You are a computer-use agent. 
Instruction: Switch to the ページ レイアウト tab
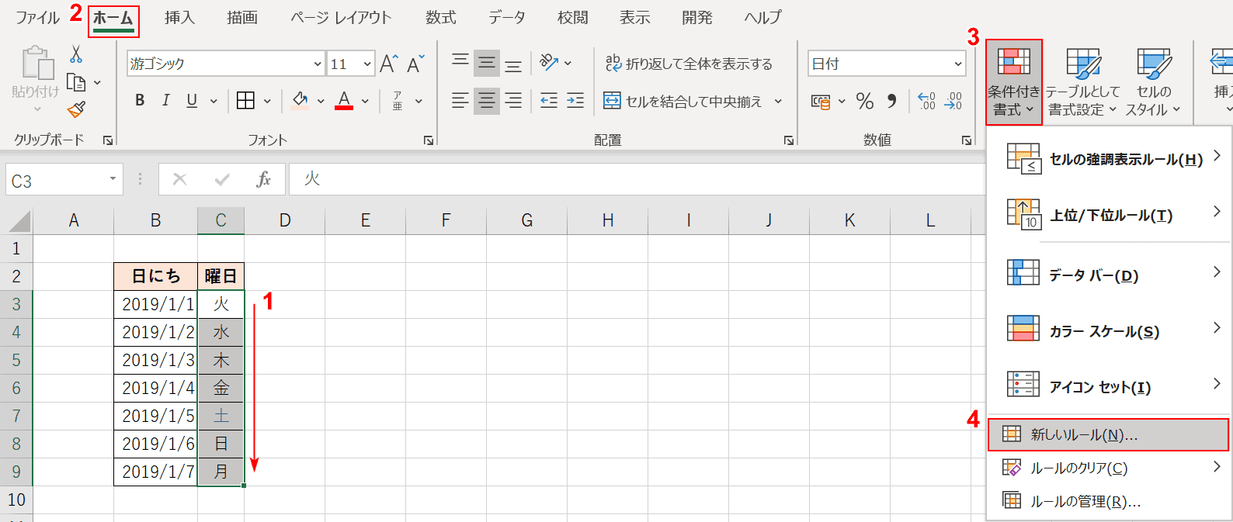(341, 18)
